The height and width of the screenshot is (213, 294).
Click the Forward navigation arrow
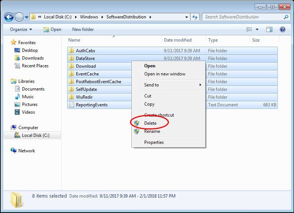point(19,17)
